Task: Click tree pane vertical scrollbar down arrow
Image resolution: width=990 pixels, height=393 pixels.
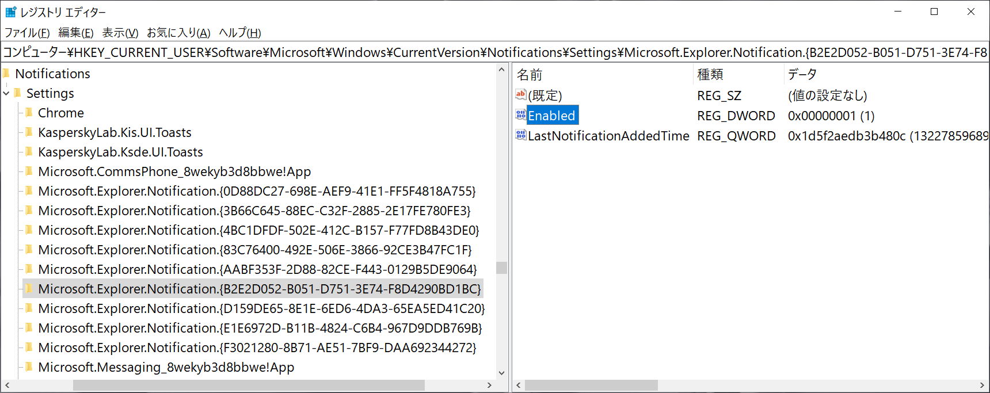Action: (501, 373)
